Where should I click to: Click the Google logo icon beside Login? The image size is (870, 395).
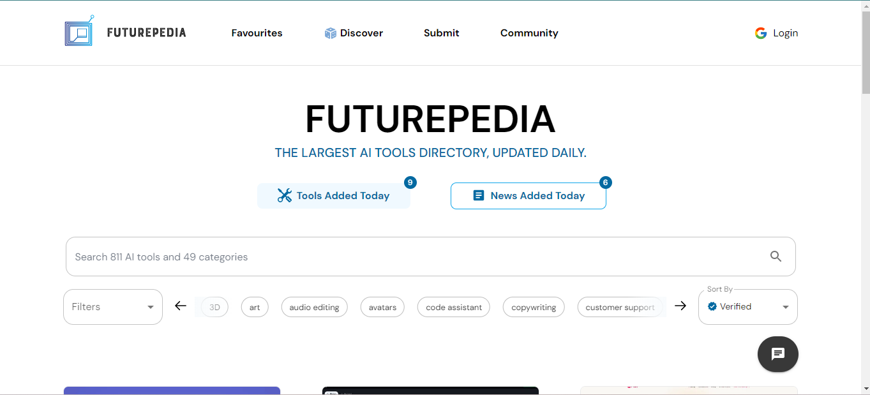[760, 33]
